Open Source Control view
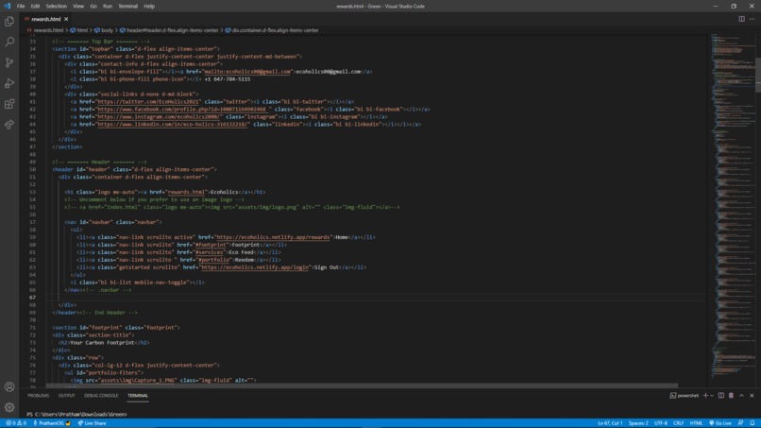Screen dimensions: 761x428 click(9, 62)
